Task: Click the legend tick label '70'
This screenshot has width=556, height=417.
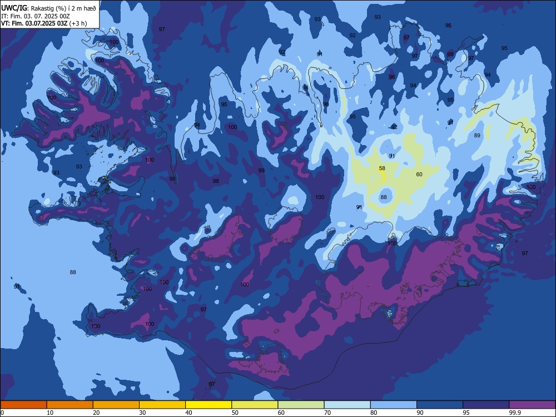Action: pyautogui.click(x=327, y=413)
